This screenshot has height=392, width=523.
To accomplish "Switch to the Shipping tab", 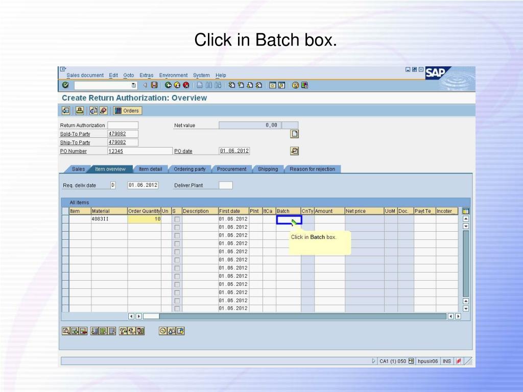I will coord(268,169).
